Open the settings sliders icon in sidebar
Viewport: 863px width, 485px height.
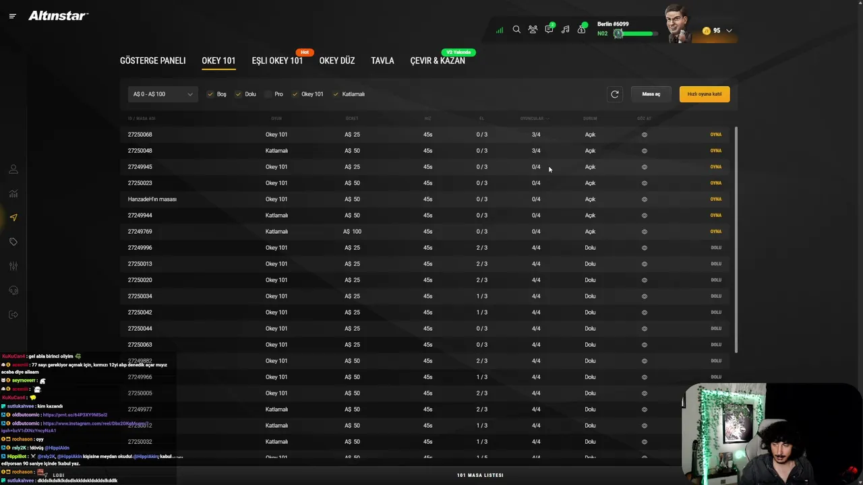pyautogui.click(x=13, y=266)
